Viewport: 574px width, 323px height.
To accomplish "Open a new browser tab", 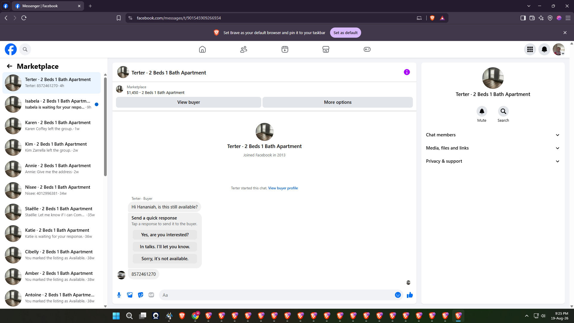I will 90,6.
